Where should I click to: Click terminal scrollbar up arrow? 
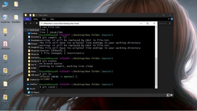click(x=156, y=27)
